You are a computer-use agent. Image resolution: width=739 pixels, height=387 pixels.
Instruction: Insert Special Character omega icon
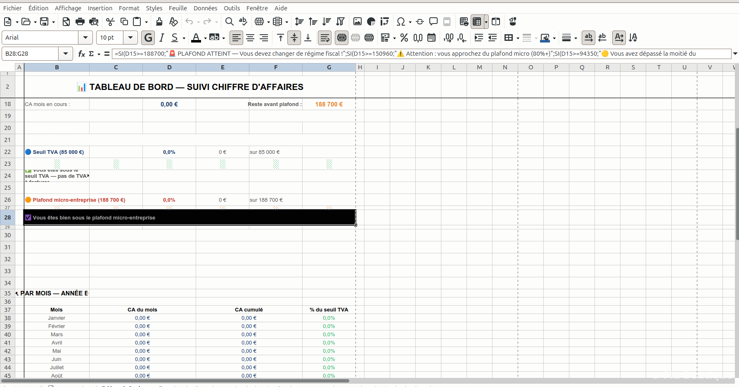[400, 21]
